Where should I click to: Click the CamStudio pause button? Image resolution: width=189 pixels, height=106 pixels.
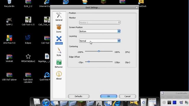[169, 102]
